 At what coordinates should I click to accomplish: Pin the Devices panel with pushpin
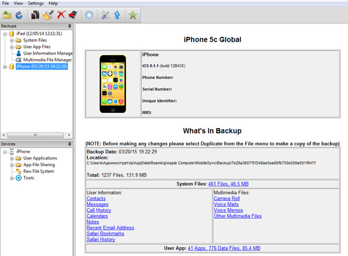click(x=70, y=144)
